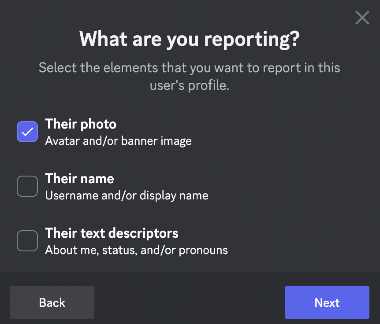Uncheck the Their photo checkbox
The image size is (380, 324).
[x=27, y=132]
